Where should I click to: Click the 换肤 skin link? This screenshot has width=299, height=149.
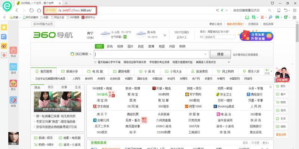click(235, 24)
